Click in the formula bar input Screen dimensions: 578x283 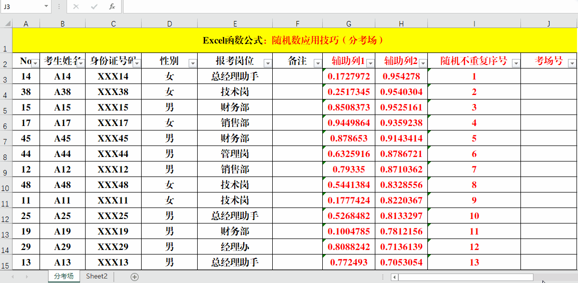[350, 6]
